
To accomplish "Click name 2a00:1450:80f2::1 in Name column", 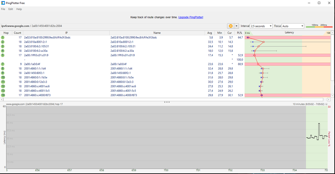I will coord(121,73).
